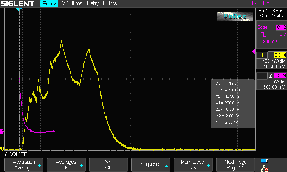The image size is (287, 172).
Task: Click the trigger DC coupling label
Action: tap(282, 34)
